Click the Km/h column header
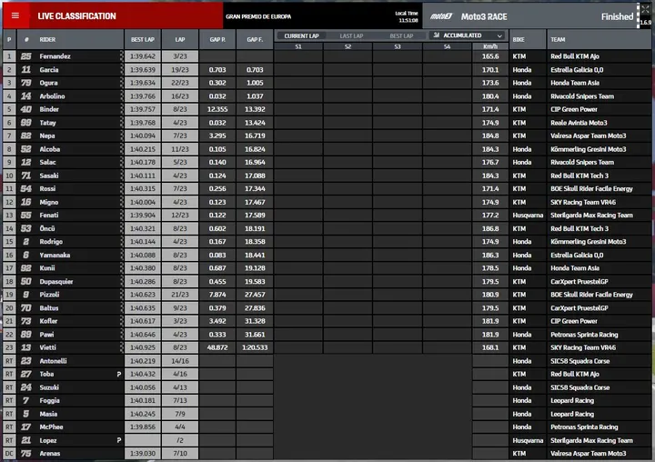 [490, 46]
